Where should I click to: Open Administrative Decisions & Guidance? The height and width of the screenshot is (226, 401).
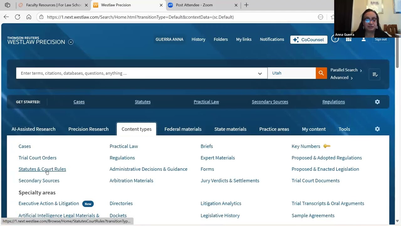tap(148, 169)
